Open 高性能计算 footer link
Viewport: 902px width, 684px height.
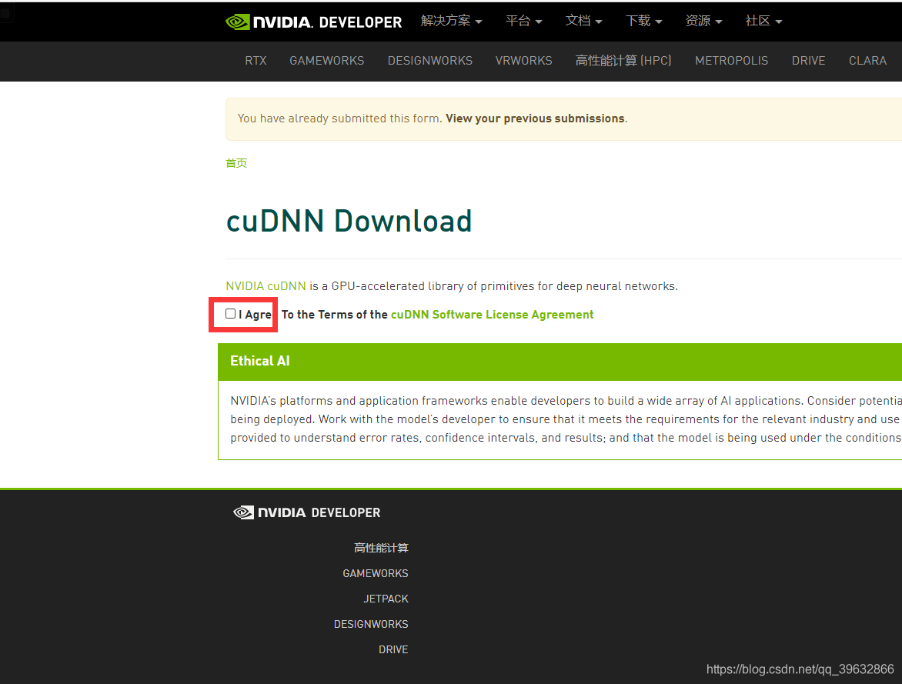tap(381, 548)
